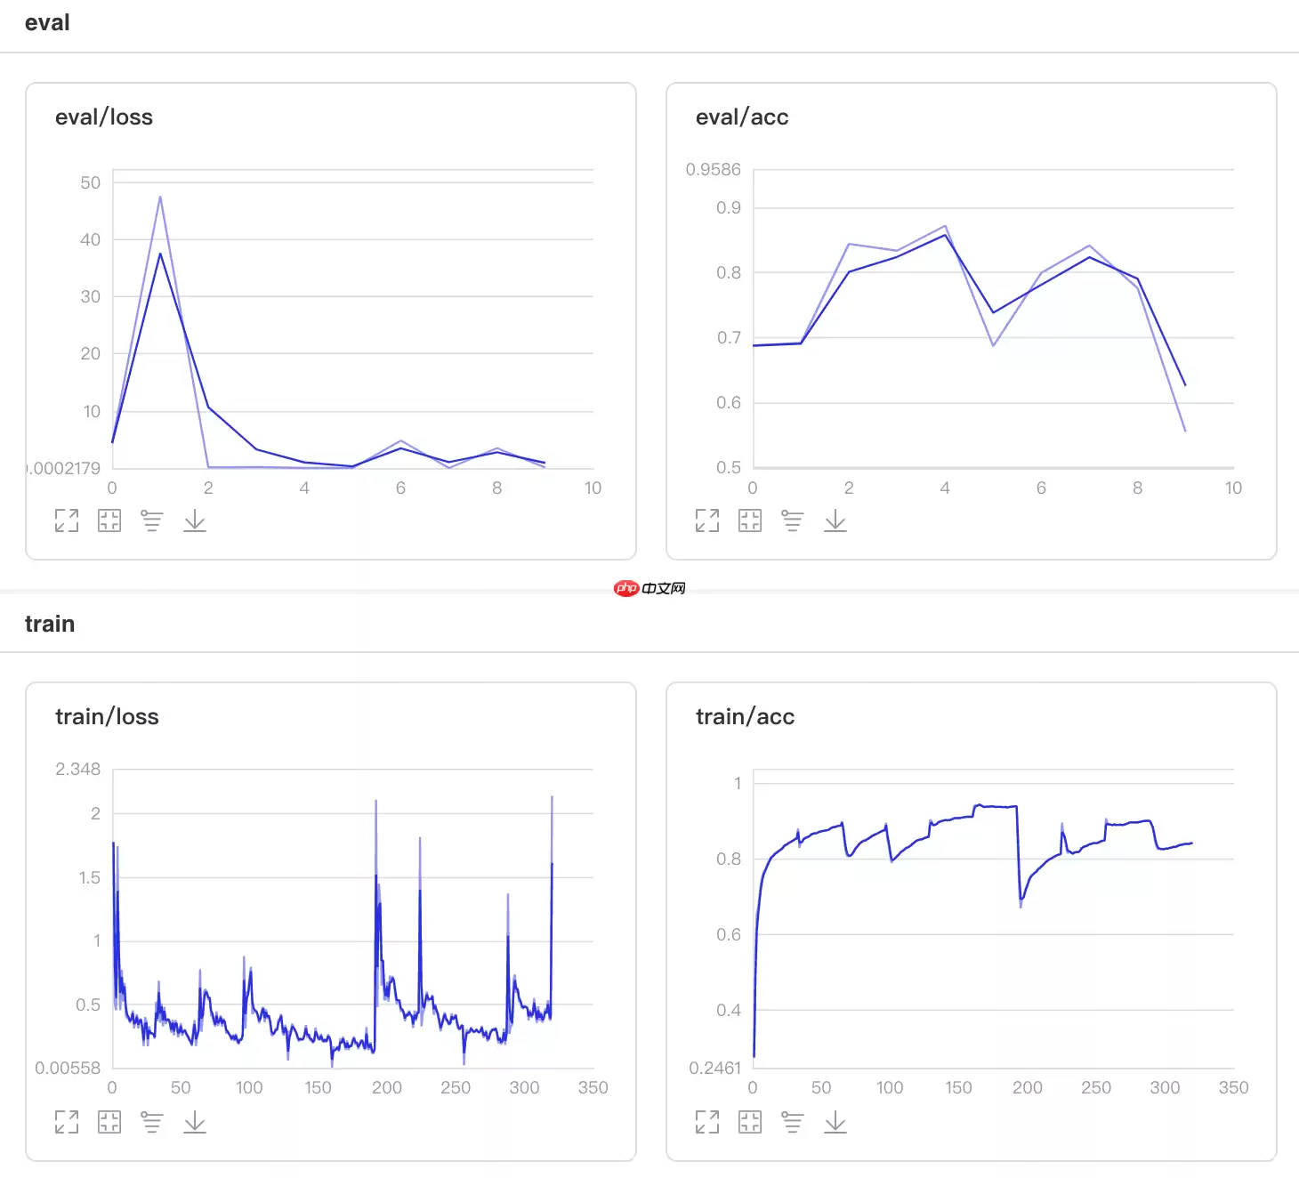Download the eval/acc chart data

click(835, 520)
